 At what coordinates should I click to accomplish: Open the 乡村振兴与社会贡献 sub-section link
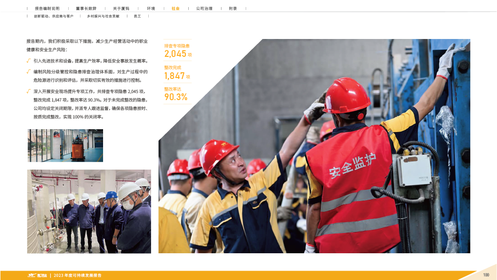click(103, 16)
